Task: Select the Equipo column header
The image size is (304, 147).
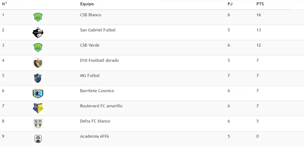Action: tap(87, 4)
